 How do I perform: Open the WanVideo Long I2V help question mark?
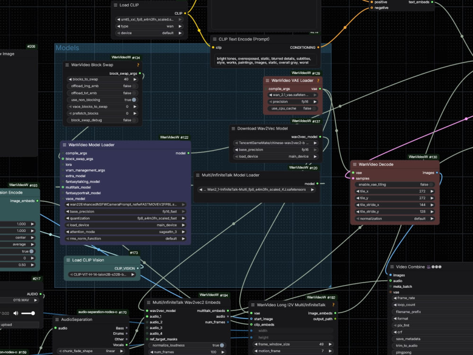[x=333, y=305]
